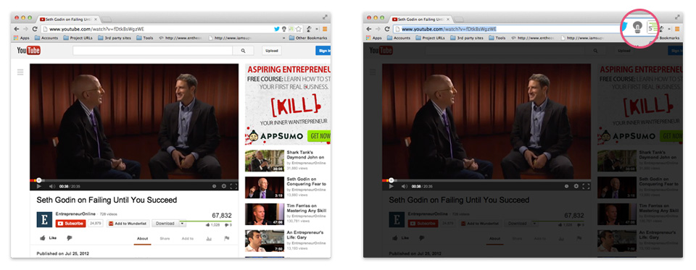The image size is (696, 270).
Task: Click the YouTube search magnifier button in left window
Action: tap(244, 51)
